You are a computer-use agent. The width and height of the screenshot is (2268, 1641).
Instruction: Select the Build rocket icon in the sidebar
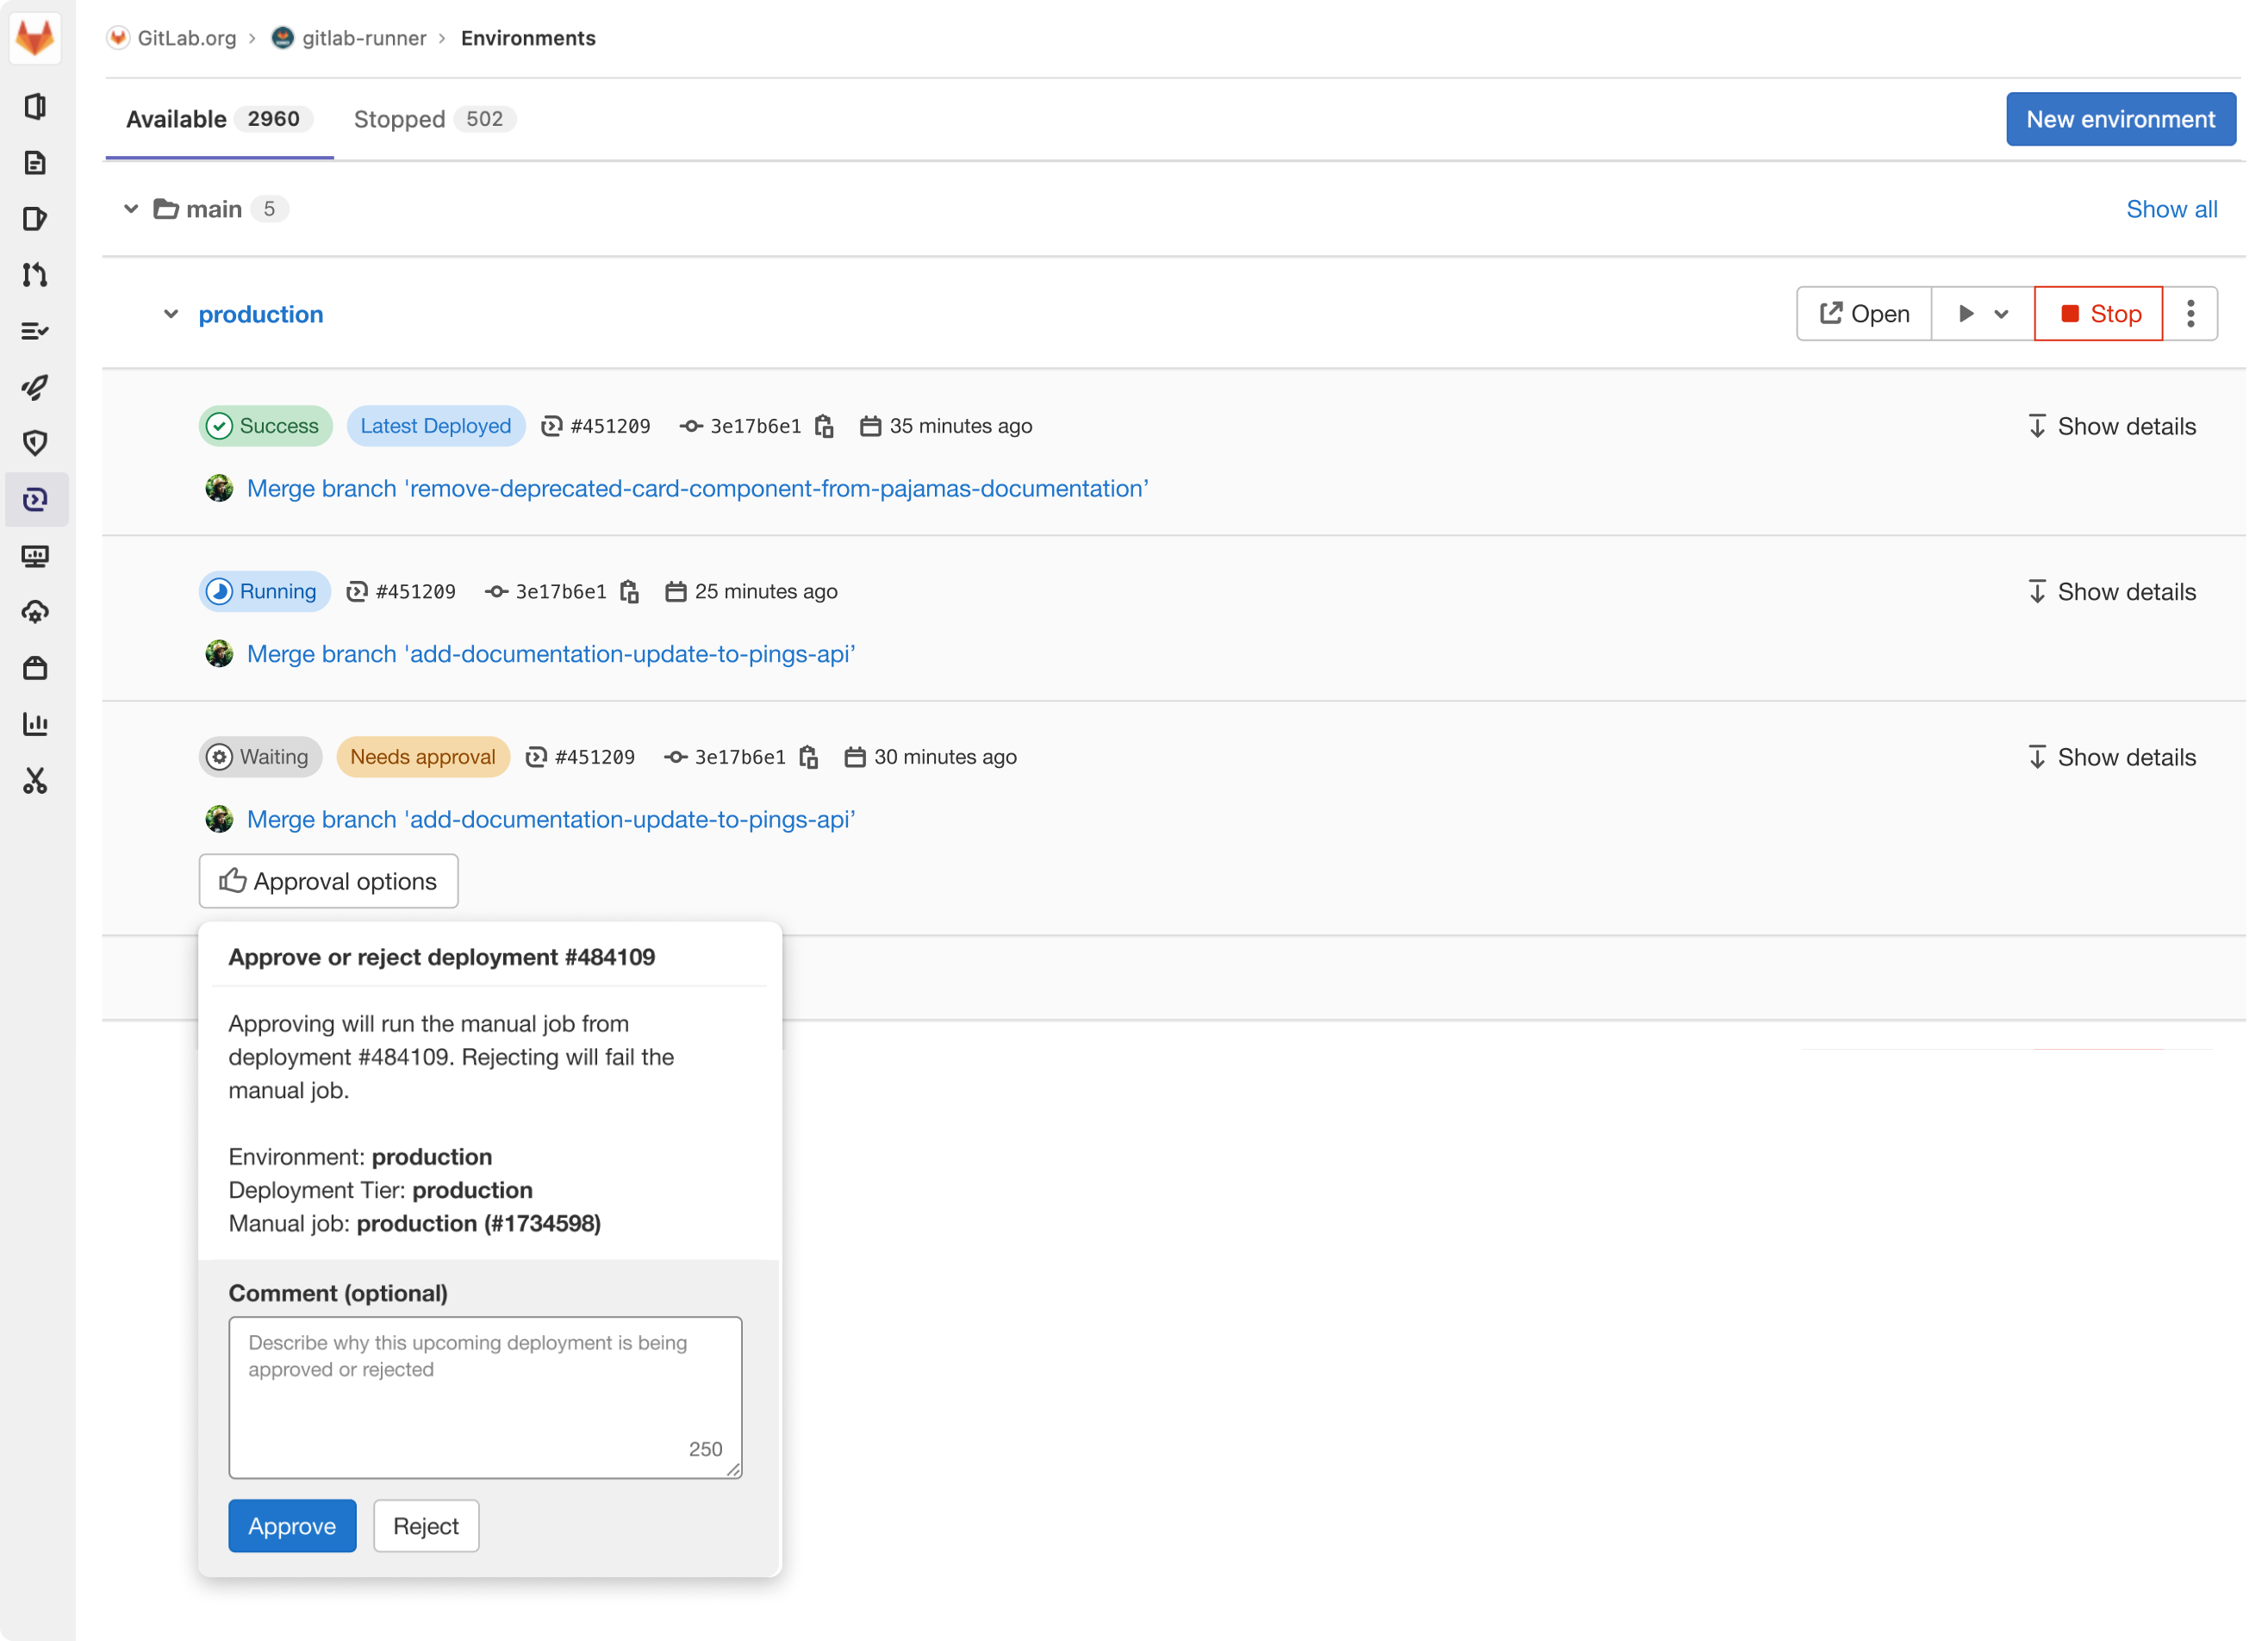point(36,387)
